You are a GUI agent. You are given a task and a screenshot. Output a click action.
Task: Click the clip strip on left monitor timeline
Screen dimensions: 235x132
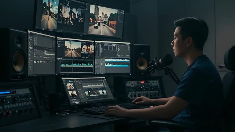pyautogui.click(x=42, y=62)
